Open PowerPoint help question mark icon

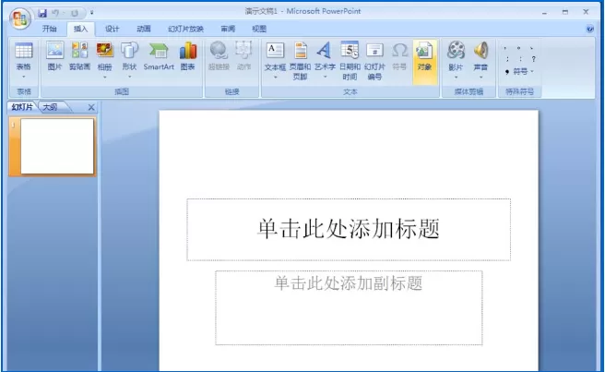click(589, 29)
